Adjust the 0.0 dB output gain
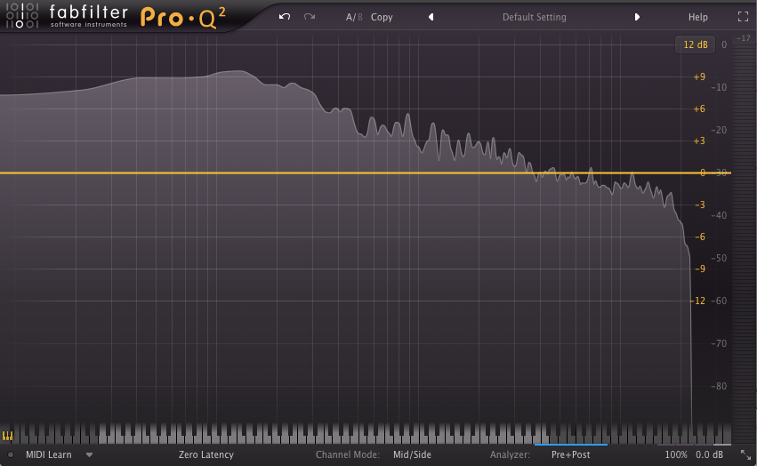Screen dimensions: 757x466 709,454
